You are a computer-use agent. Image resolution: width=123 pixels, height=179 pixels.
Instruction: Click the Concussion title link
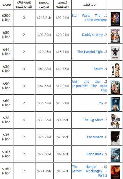tap(95, 137)
